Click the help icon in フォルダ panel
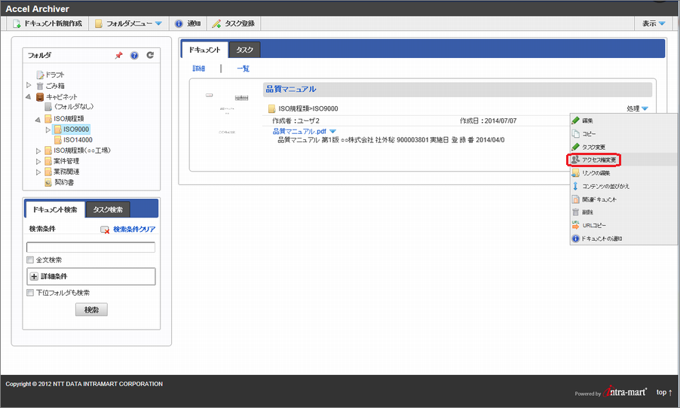The image size is (680, 408). [x=134, y=56]
